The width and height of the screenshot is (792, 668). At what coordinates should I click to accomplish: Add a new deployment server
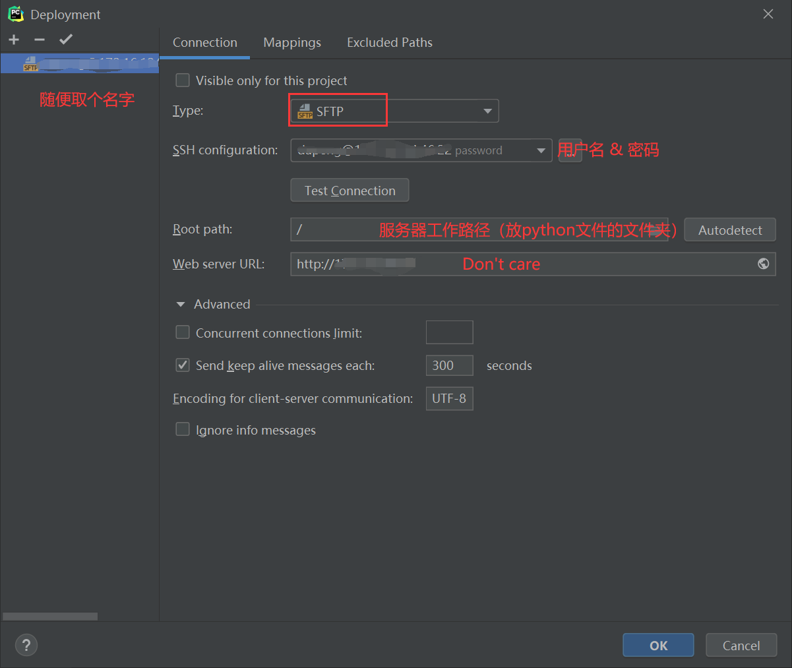[14, 40]
